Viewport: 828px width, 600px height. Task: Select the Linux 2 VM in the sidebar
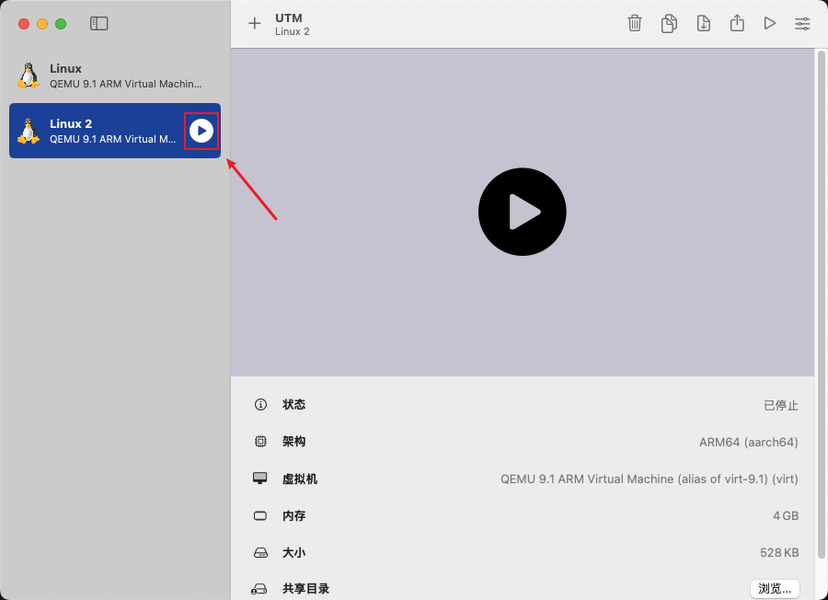tap(101, 131)
